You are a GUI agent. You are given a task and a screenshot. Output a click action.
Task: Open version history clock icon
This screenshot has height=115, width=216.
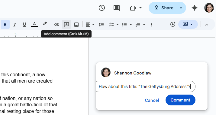[x=102, y=8]
